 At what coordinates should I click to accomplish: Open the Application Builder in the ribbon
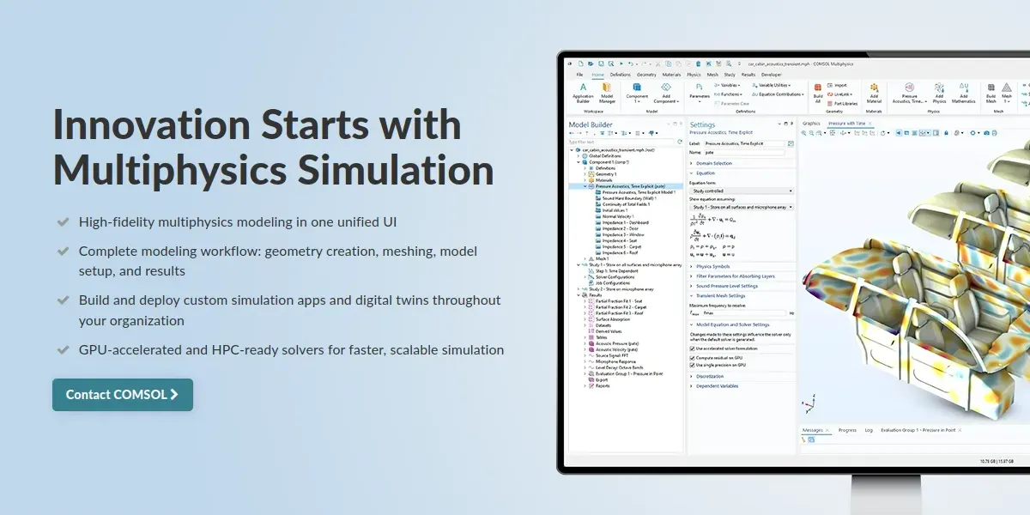583,93
